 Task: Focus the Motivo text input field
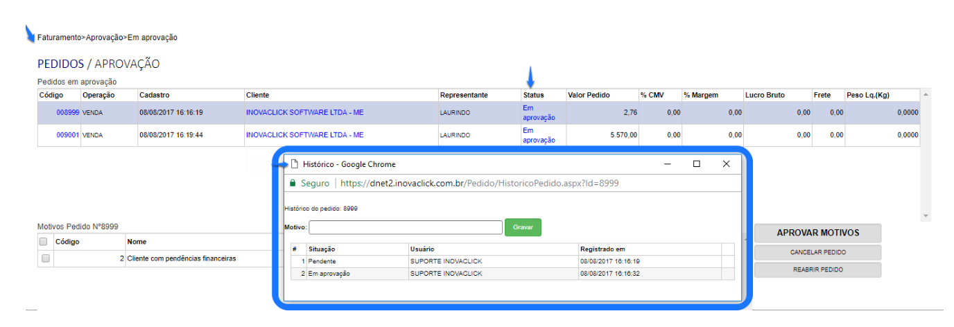(405, 227)
